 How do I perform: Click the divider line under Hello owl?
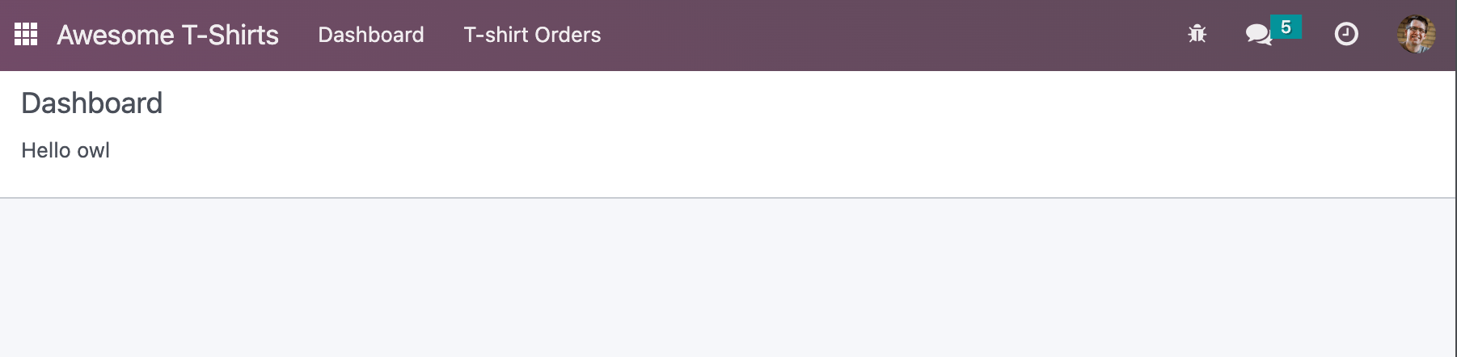click(x=728, y=197)
